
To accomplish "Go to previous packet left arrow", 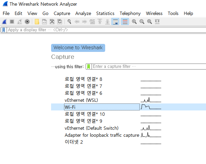I will (x=77, y=22).
